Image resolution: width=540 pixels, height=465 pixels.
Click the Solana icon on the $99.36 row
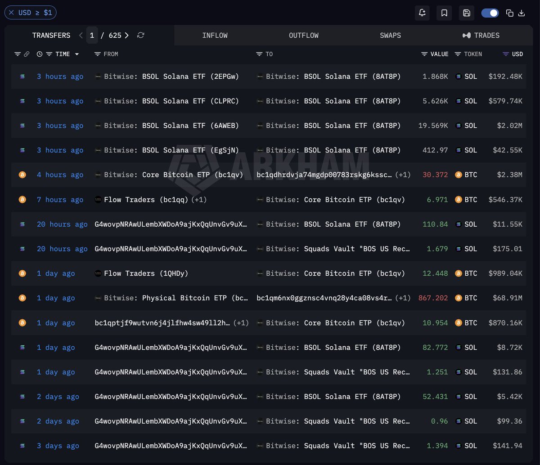tap(22, 421)
